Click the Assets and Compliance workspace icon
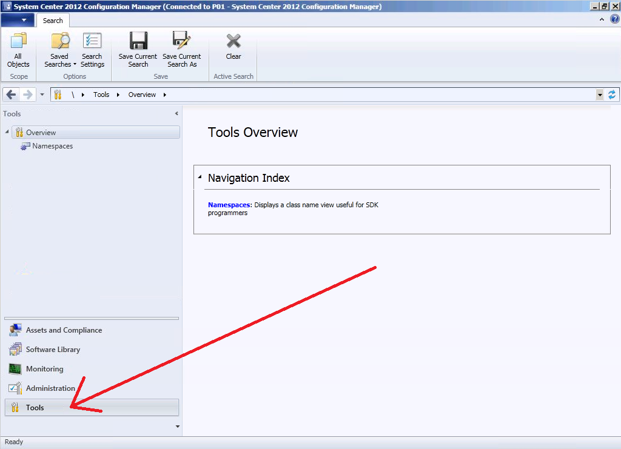This screenshot has width=621, height=449. coord(15,330)
